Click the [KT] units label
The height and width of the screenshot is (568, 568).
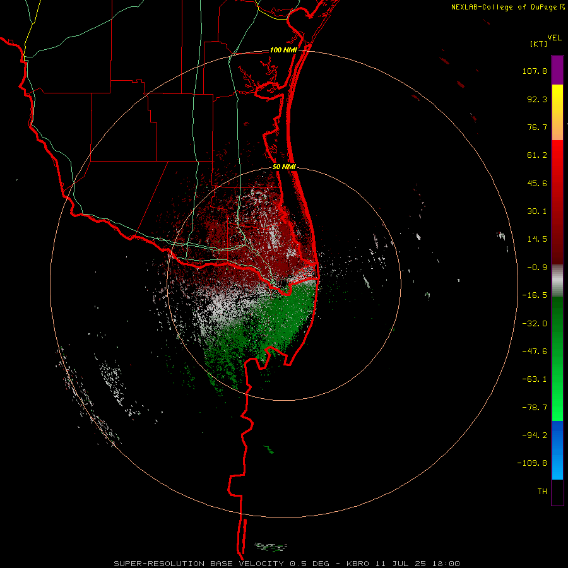pyautogui.click(x=538, y=44)
